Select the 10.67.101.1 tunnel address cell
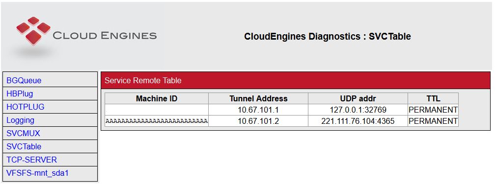Image resolution: width=496 pixels, height=187 pixels. point(258,110)
